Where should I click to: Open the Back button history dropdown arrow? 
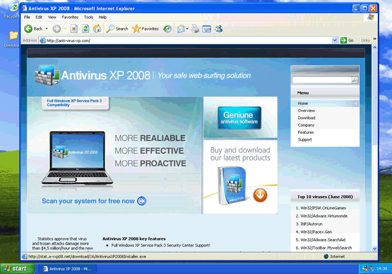point(46,29)
